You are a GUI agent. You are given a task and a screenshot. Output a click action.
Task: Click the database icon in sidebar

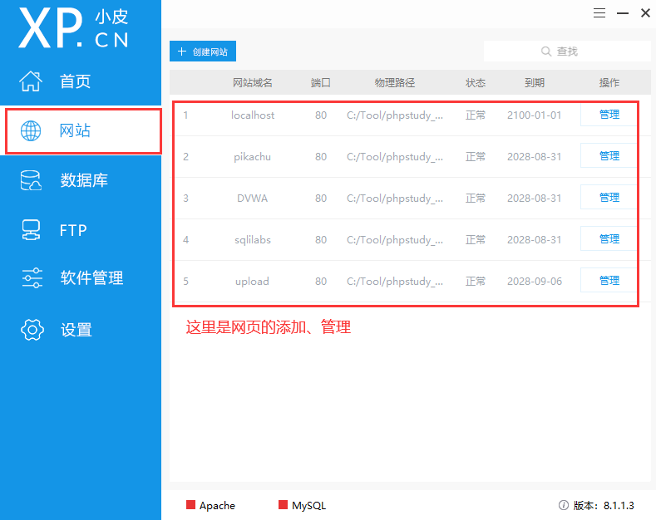31,180
